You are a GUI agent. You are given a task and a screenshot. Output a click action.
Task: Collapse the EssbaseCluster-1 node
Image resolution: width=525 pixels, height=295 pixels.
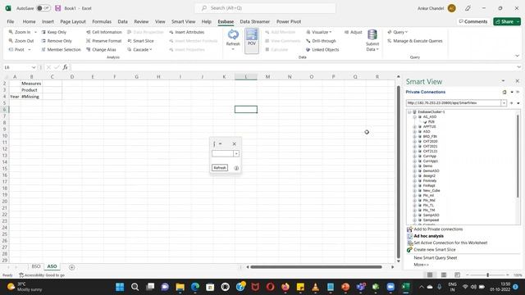pyautogui.click(x=409, y=112)
